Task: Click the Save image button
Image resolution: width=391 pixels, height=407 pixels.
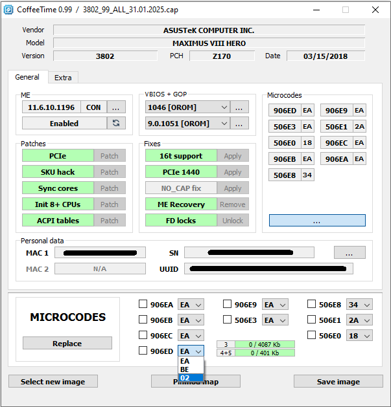Action: click(338, 381)
